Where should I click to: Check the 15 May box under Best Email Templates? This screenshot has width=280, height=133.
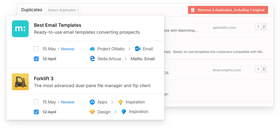(x=36, y=49)
